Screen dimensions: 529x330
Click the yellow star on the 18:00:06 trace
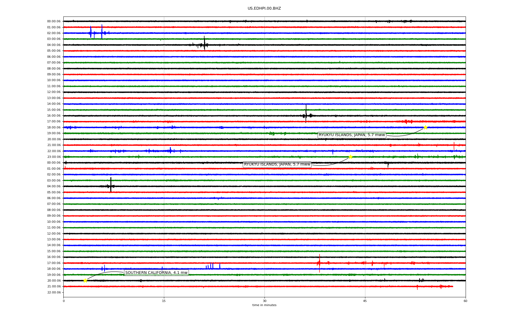click(x=425, y=127)
